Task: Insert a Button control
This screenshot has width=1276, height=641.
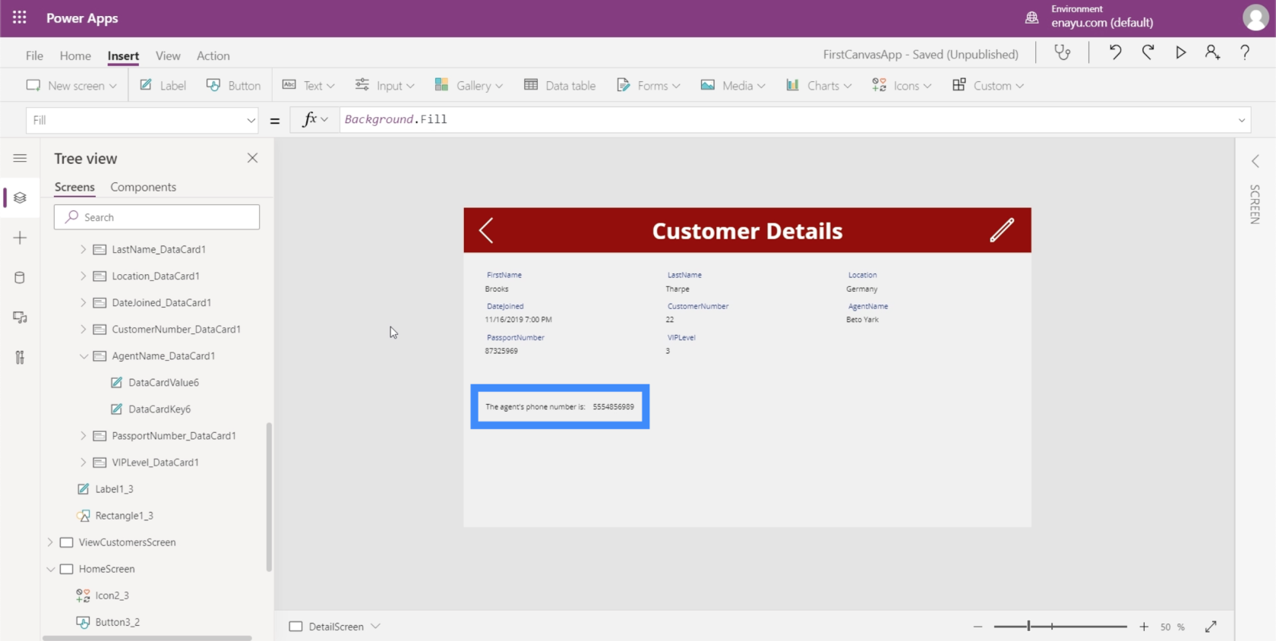Action: pos(233,85)
